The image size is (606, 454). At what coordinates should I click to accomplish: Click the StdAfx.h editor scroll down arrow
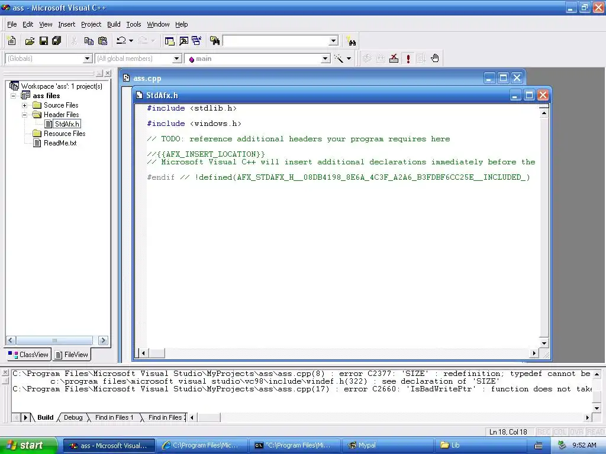[x=544, y=343]
